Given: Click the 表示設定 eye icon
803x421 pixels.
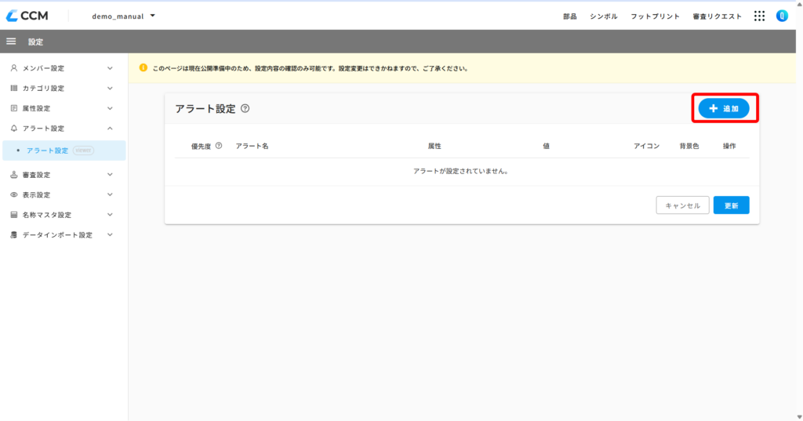Looking at the screenshot, I should (14, 194).
